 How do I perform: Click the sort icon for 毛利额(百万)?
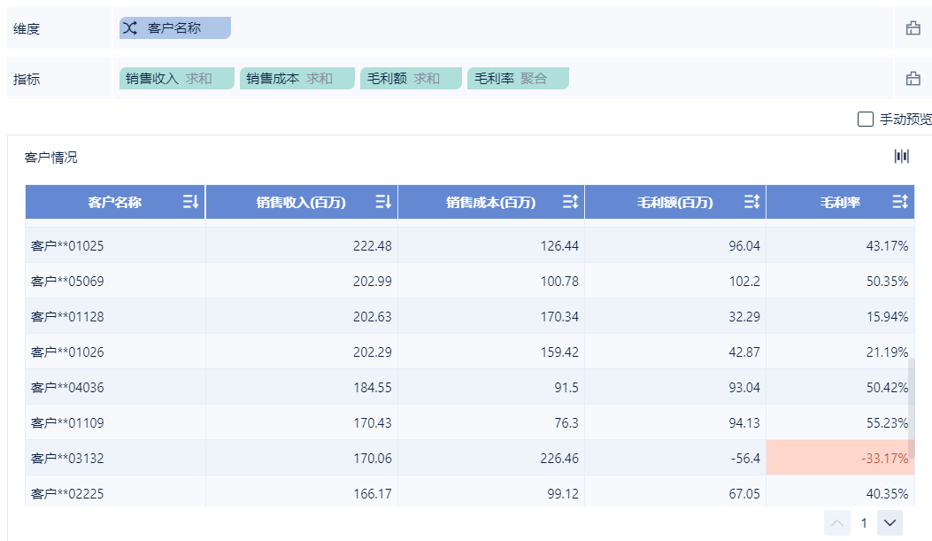point(751,202)
